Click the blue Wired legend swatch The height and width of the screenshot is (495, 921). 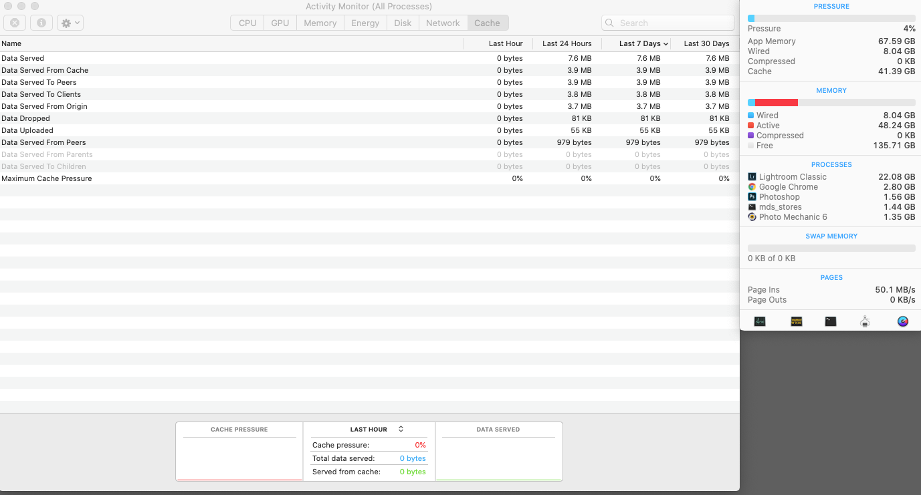click(750, 116)
